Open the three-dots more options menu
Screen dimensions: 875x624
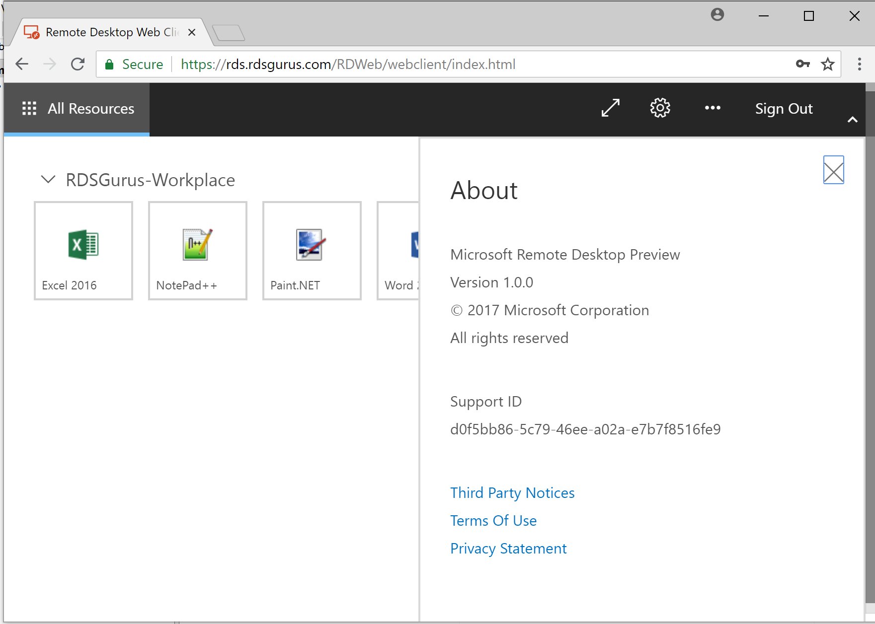coord(713,108)
